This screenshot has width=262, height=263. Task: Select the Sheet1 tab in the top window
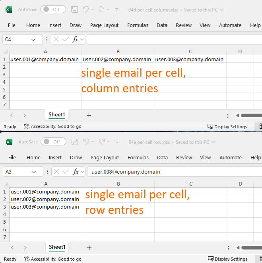[x=57, y=115]
